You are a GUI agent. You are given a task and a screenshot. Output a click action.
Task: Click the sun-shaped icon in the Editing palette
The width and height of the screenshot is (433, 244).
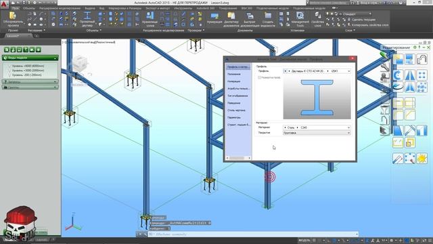point(421,159)
